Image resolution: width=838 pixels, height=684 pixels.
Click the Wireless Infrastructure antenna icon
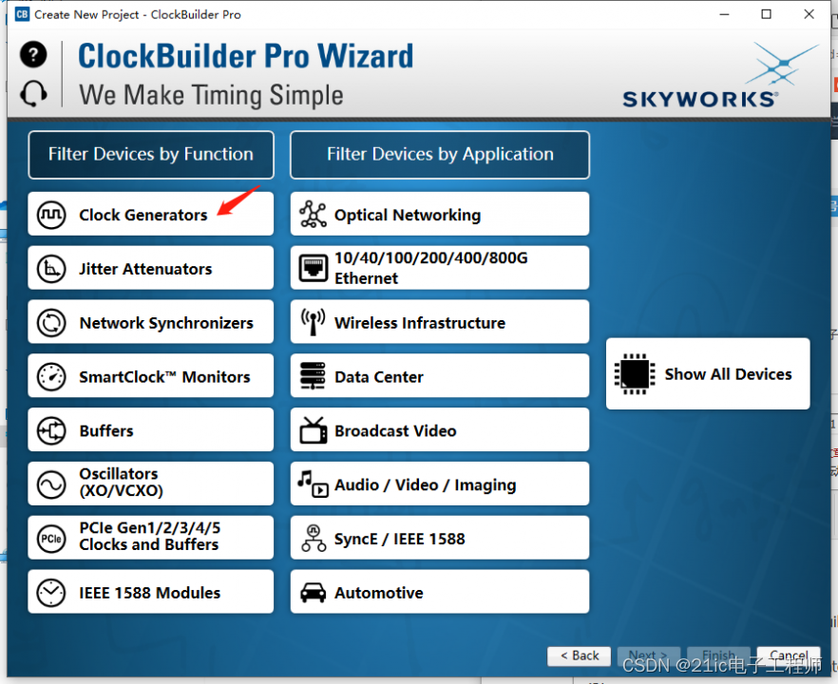coord(314,322)
